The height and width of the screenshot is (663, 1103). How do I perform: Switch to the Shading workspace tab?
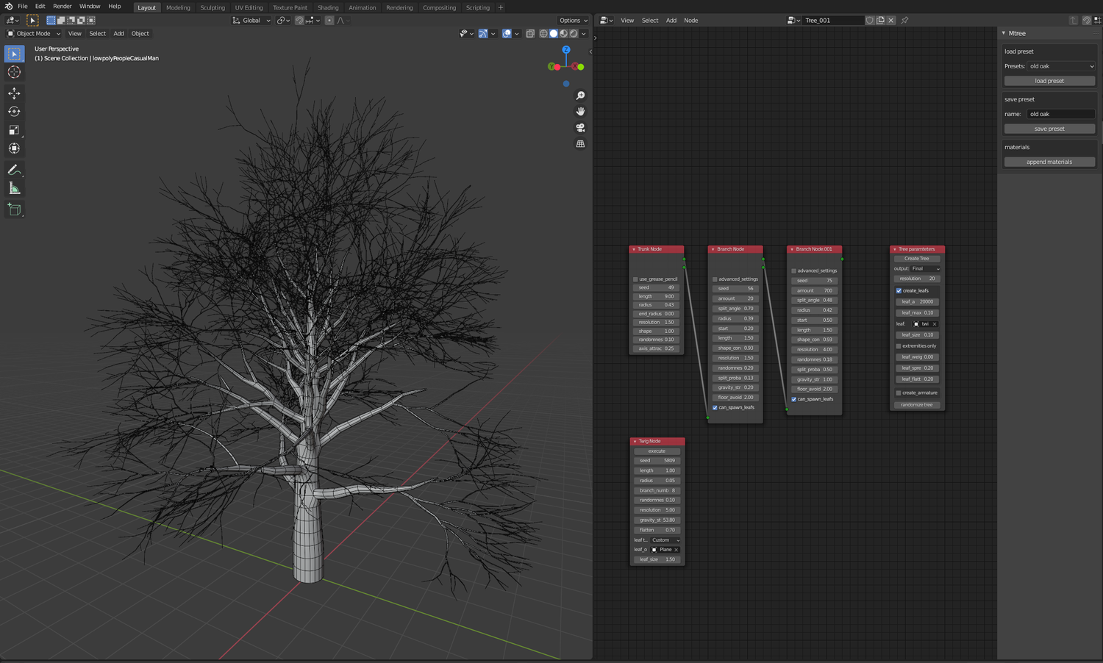click(x=328, y=7)
